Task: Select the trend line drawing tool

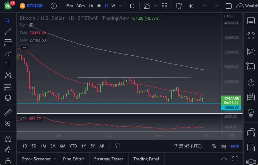Action: (8, 31)
